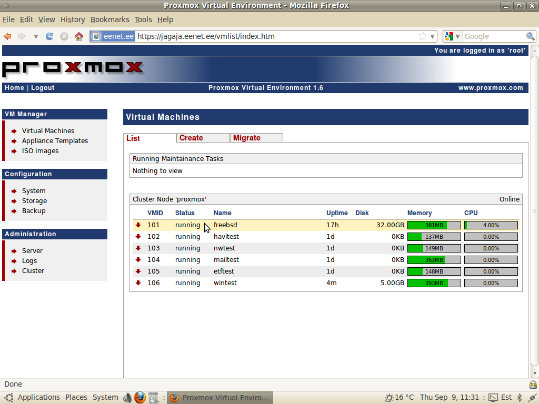Open the Help menu

pos(165,19)
